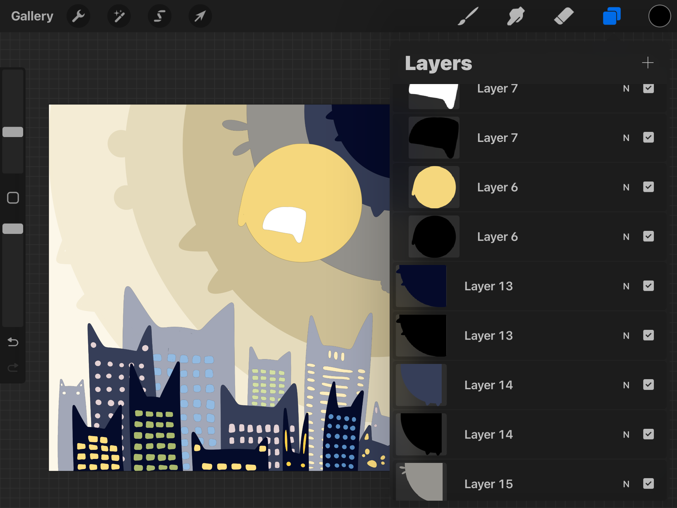Select the slate-blue Layer 14 thumbnail
This screenshot has width=677, height=508.
tap(421, 385)
